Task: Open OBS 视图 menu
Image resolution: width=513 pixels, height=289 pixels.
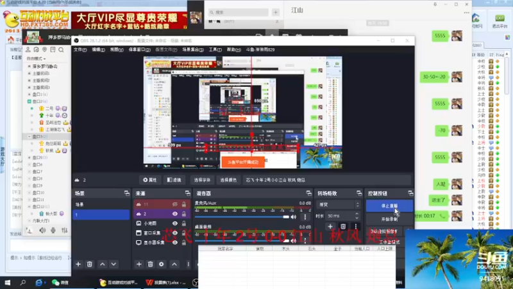Action: (117, 50)
